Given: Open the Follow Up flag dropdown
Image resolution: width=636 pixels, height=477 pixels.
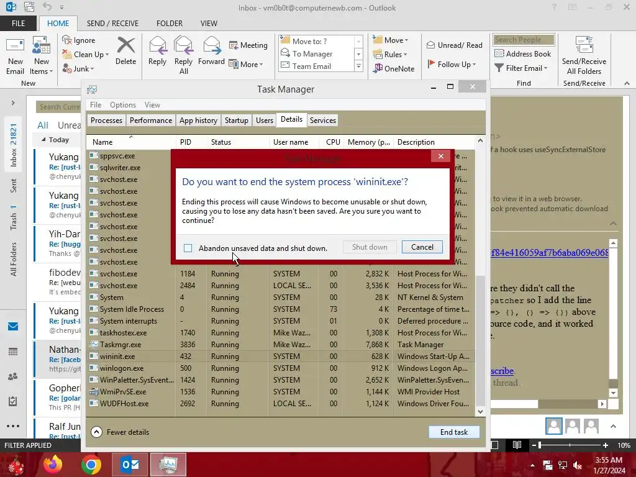Looking at the screenshot, I should [x=452, y=64].
